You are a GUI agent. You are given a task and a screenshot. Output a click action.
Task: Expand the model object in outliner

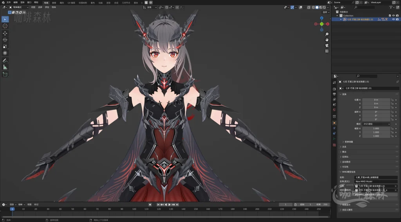click(x=341, y=20)
